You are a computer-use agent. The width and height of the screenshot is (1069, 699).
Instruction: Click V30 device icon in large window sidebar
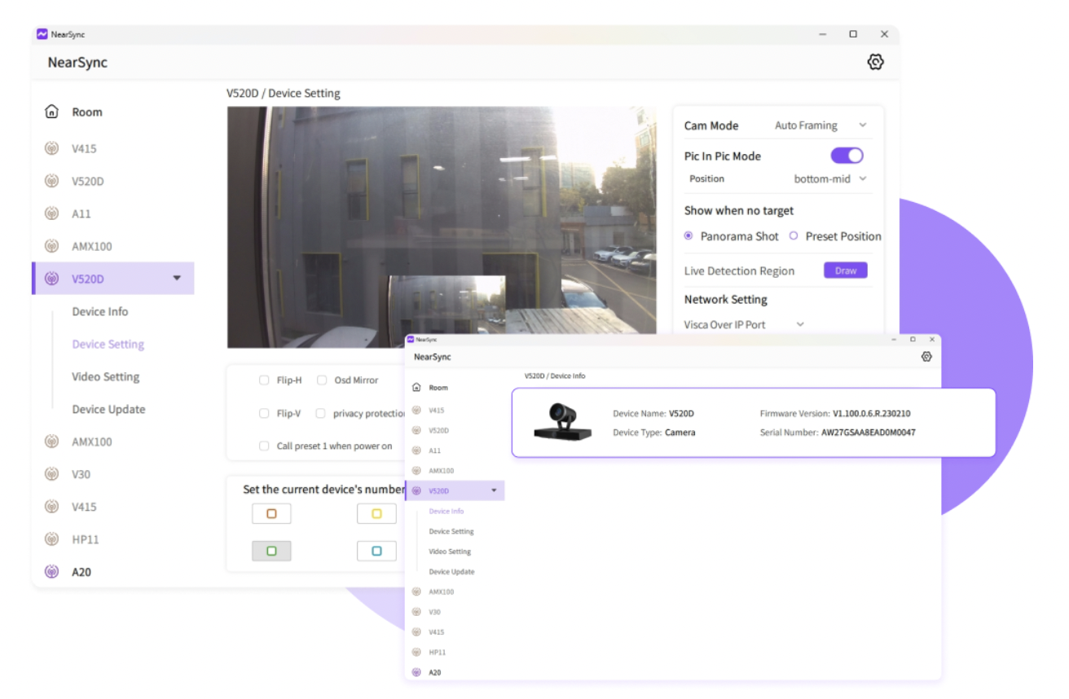tap(51, 474)
